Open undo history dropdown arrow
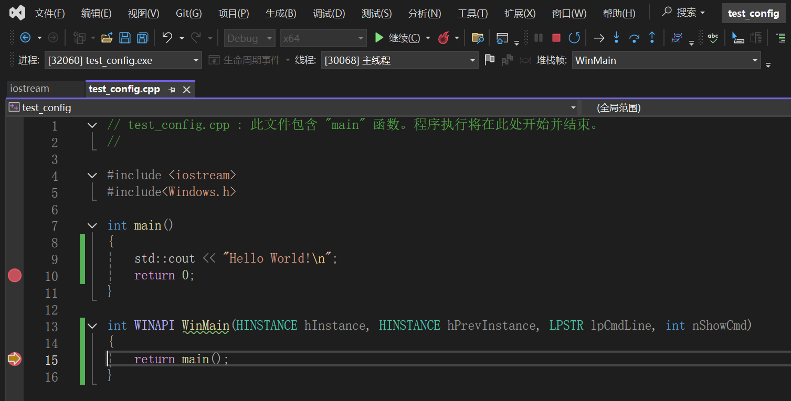 182,38
